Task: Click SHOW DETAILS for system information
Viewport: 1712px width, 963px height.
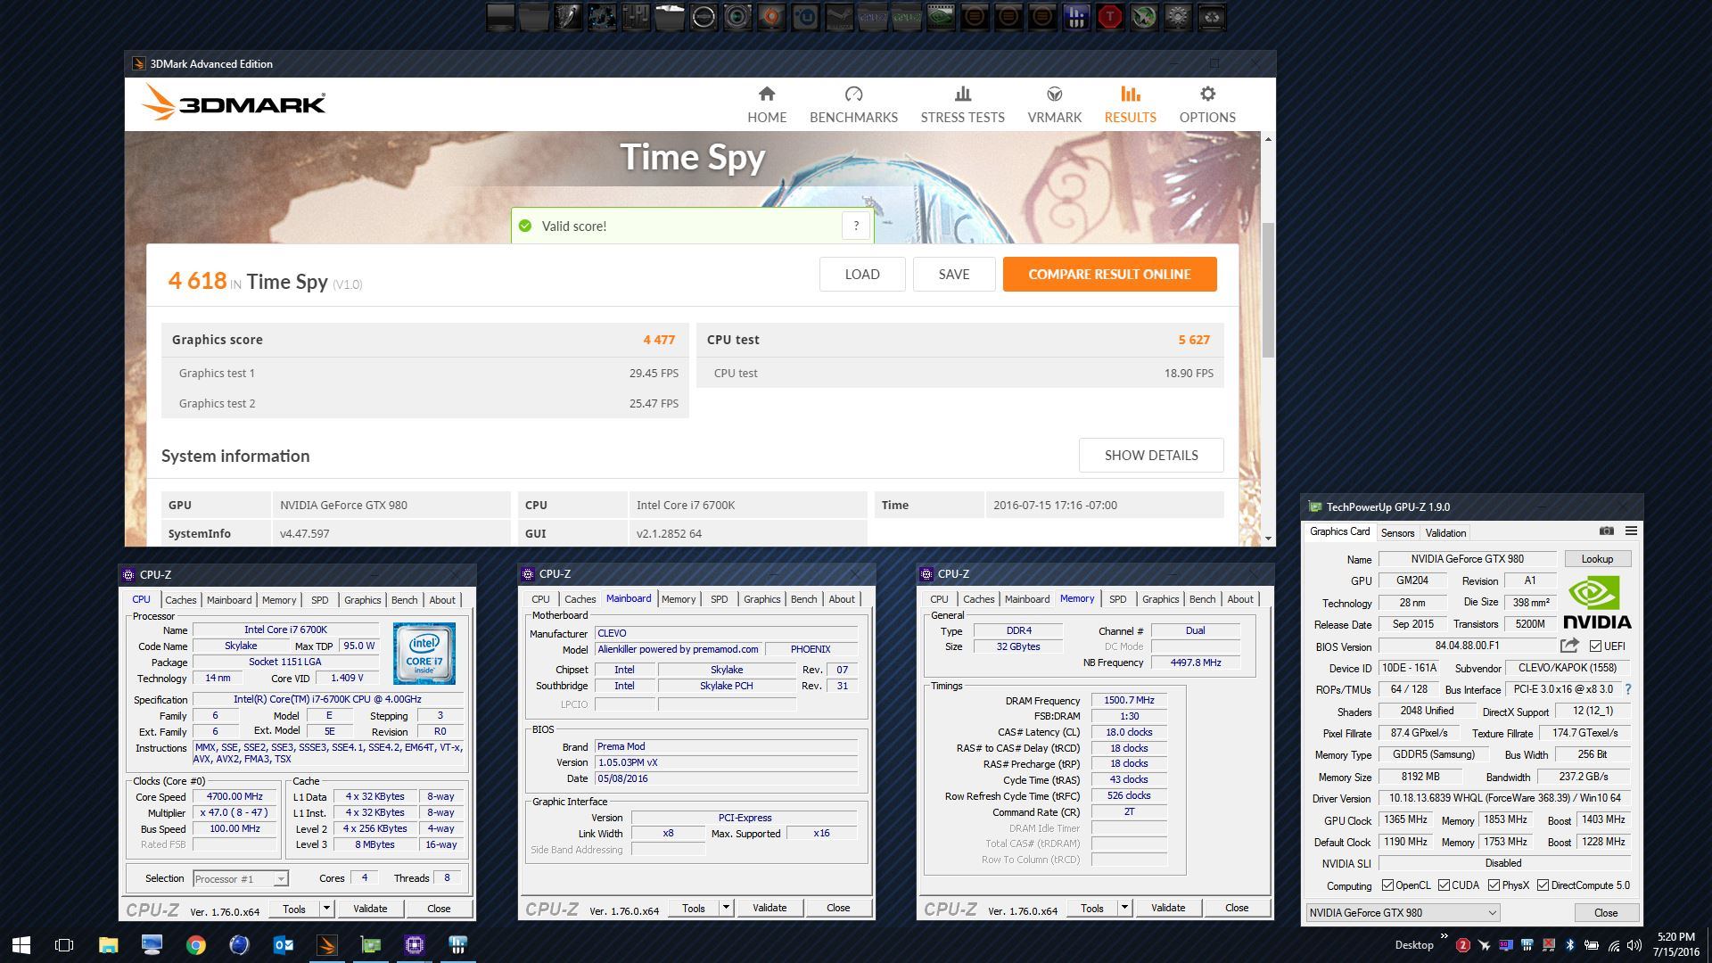Action: coord(1151,456)
